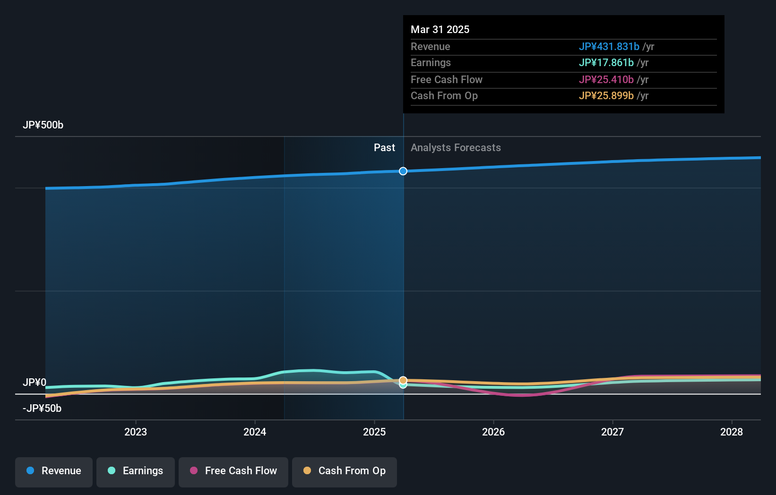Click the Cash From Op row label in tooltip
776x495 pixels.
click(444, 96)
